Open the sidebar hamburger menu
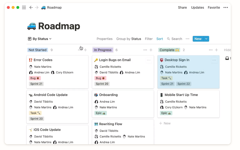 coord(24,8)
